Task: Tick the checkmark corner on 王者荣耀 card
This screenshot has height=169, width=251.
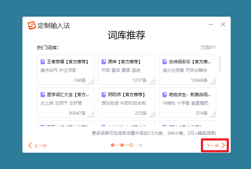Action: [x=91, y=82]
